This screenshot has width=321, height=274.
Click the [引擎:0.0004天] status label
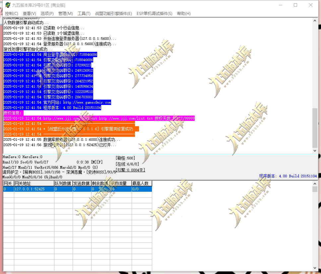click(x=130, y=170)
